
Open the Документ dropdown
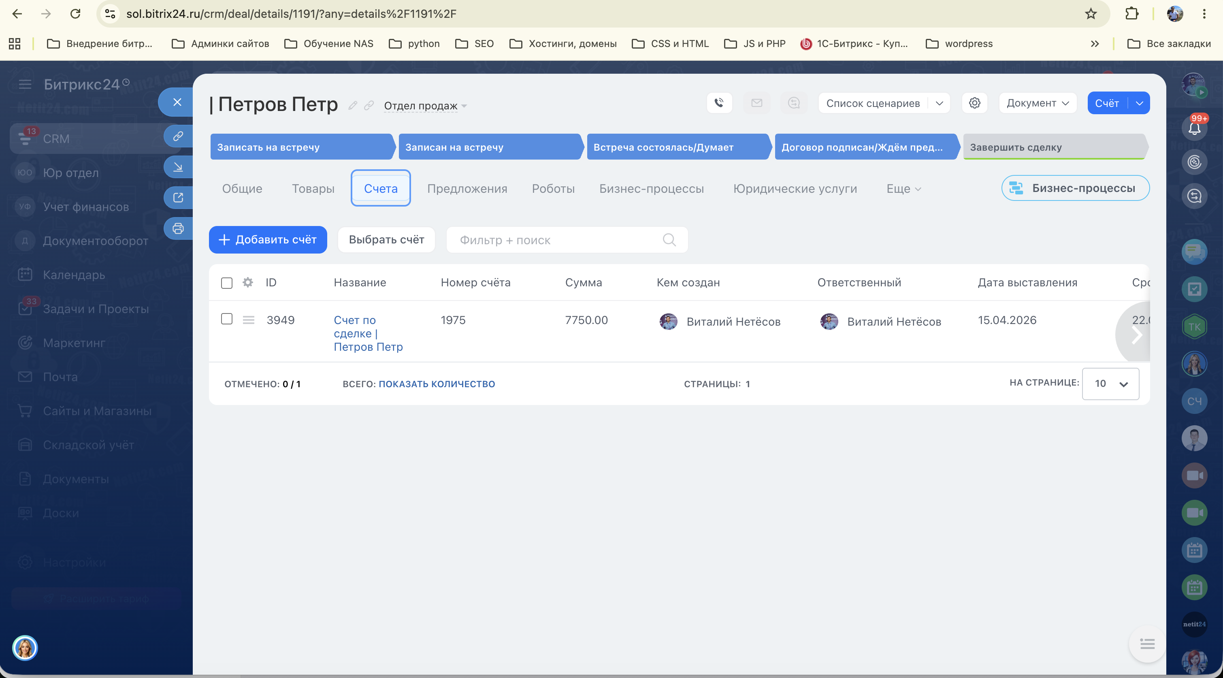tap(1038, 103)
